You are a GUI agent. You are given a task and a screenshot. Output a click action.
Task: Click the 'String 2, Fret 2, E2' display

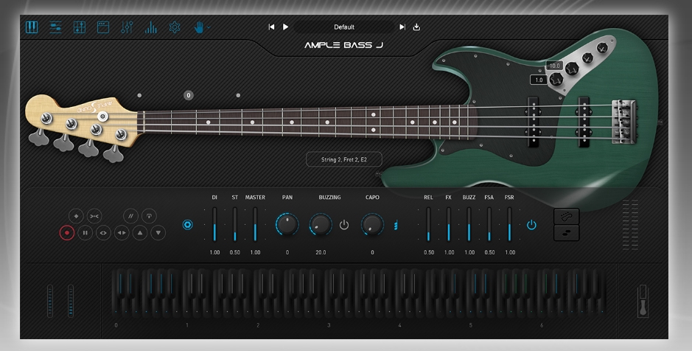[344, 159]
